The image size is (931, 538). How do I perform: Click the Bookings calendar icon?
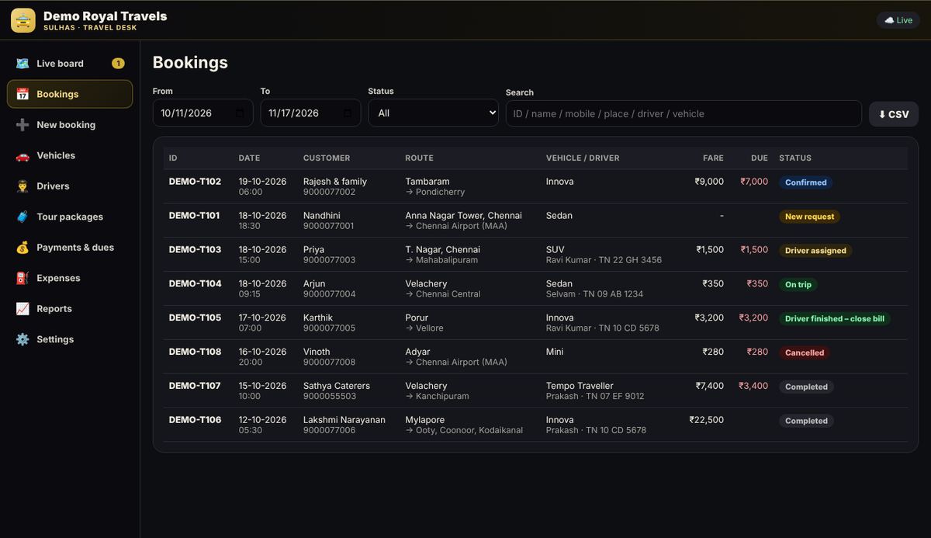pos(22,94)
